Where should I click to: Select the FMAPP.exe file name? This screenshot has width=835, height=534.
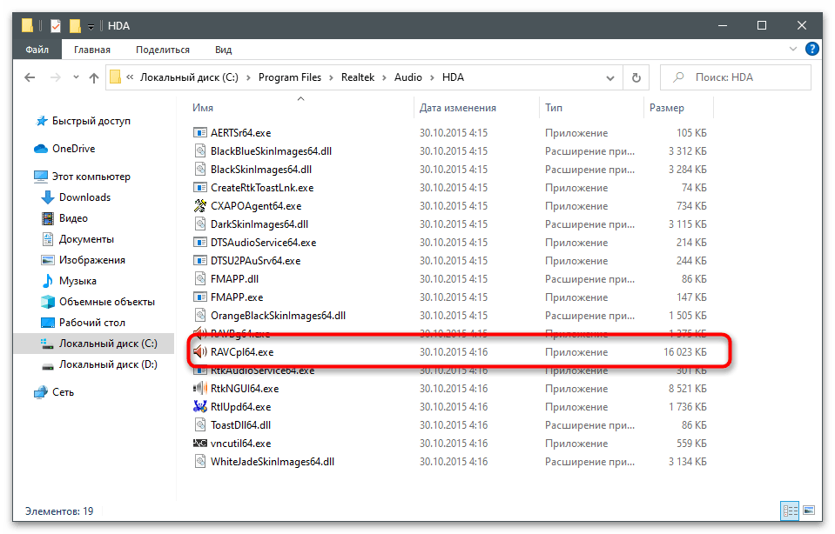click(x=237, y=297)
